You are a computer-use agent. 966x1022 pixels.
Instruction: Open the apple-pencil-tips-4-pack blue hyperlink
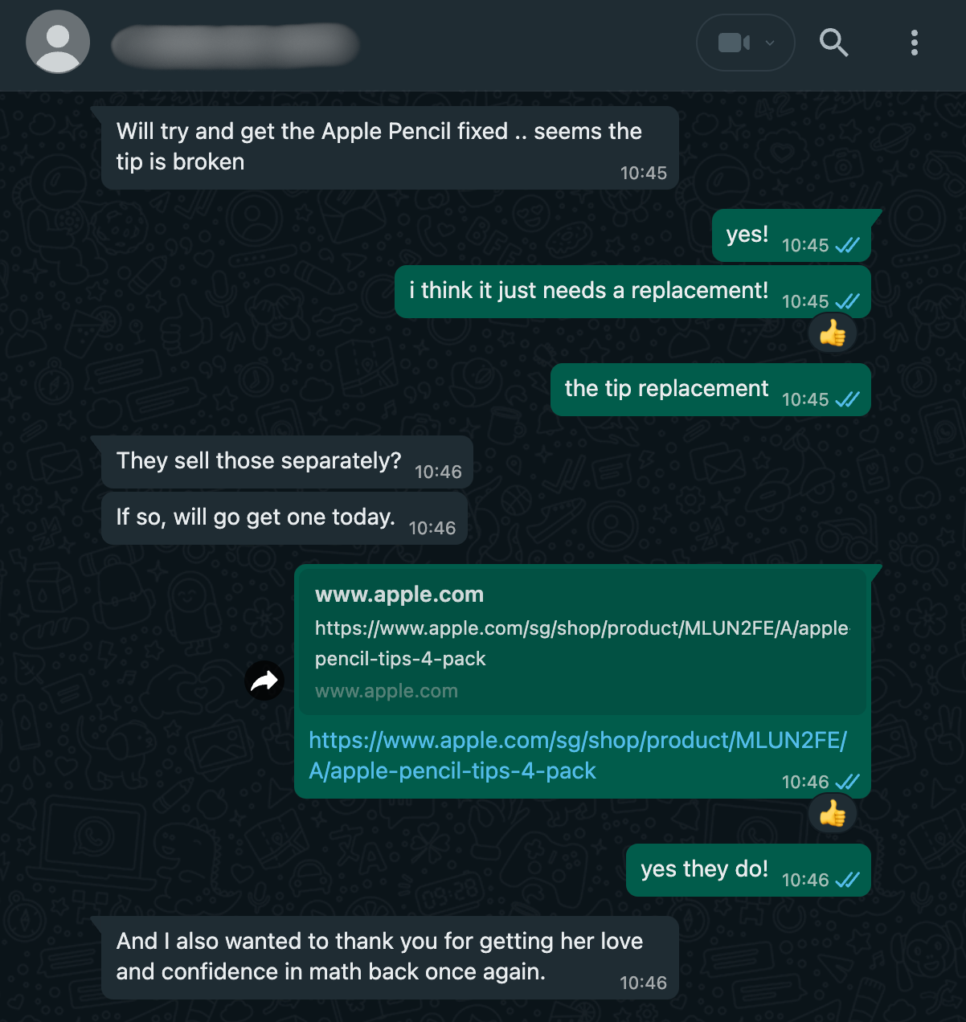coord(577,755)
